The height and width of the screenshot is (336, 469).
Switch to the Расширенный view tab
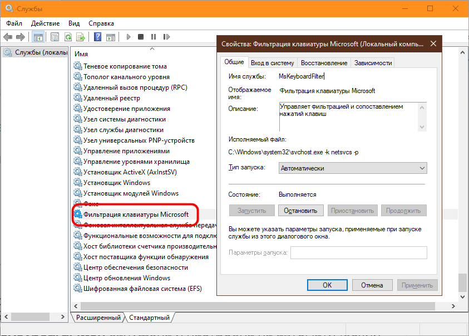tap(98, 318)
